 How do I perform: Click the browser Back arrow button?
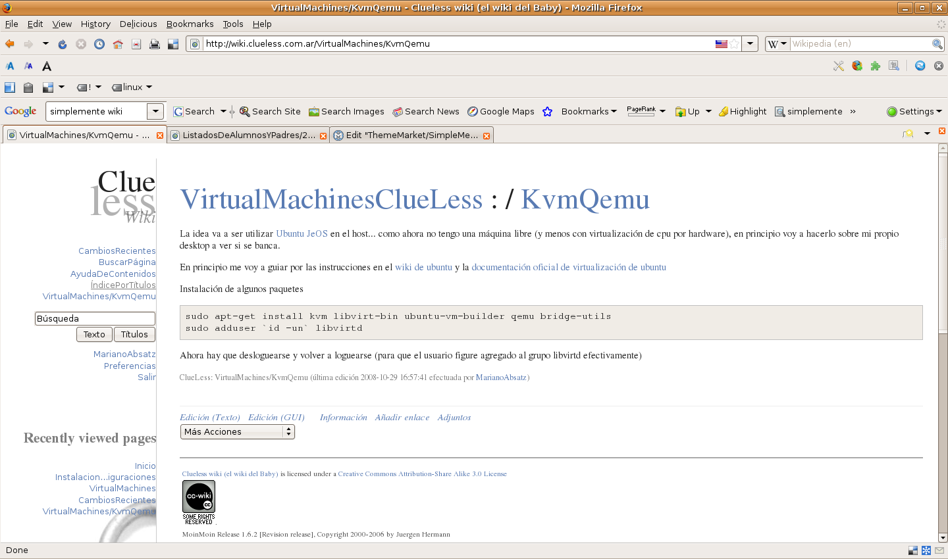click(x=10, y=44)
